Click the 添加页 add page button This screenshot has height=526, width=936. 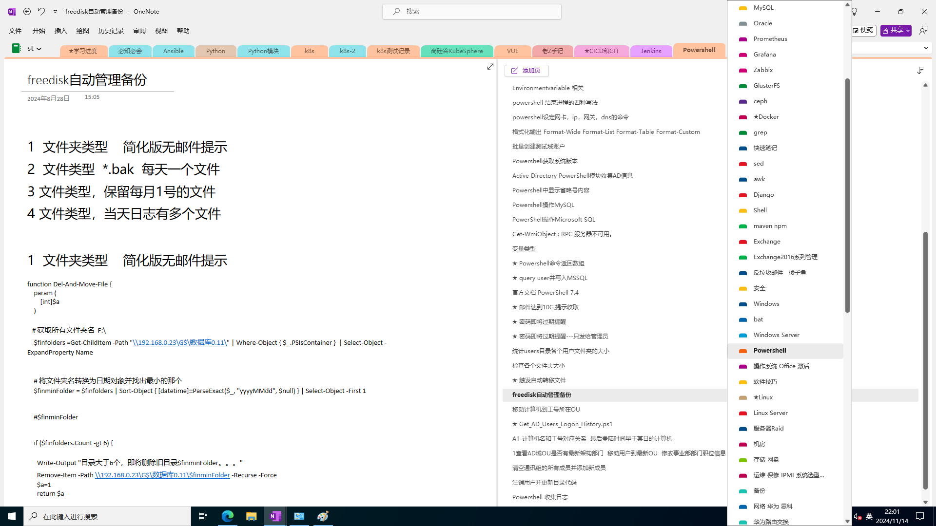526,71
